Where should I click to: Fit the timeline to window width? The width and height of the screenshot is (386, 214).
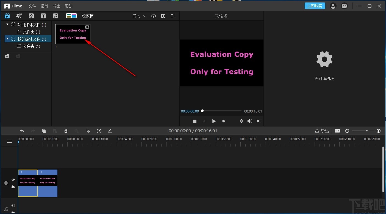coord(337,131)
